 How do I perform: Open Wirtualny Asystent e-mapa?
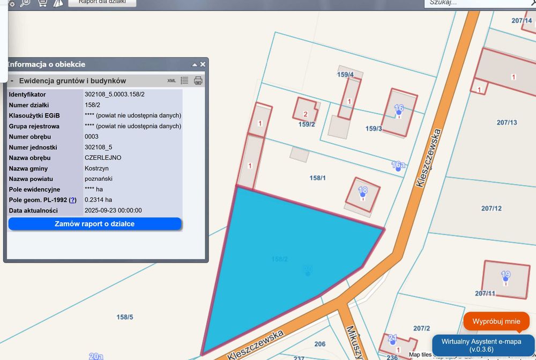[x=481, y=346]
